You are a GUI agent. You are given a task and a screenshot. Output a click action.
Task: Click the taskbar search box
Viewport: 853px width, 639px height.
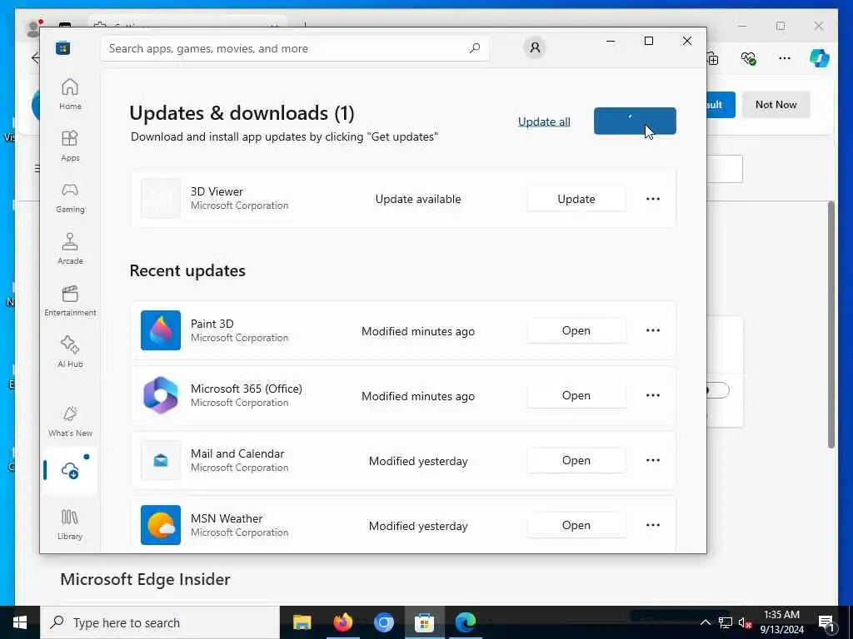click(160, 622)
